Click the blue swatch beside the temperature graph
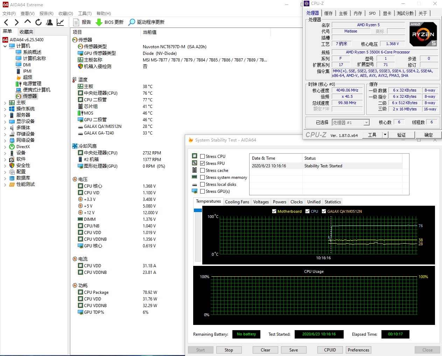The height and width of the screenshot is (356, 442). [x=198, y=210]
